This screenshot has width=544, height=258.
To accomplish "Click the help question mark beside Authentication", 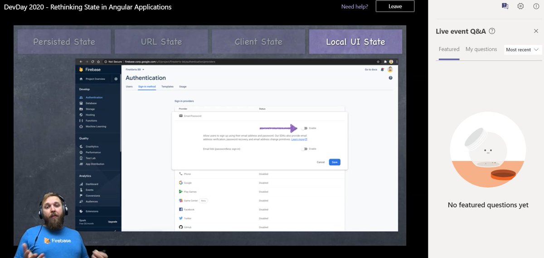I will pos(390,78).
